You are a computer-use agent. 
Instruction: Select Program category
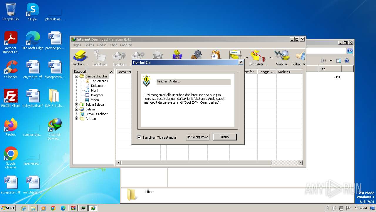pos(97,95)
